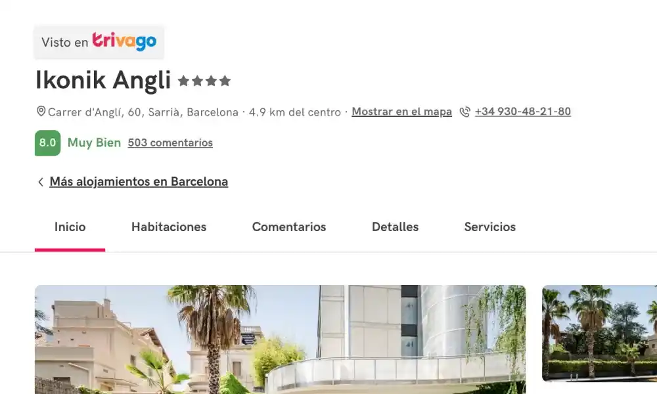Click the Ikonik Angli hotel title

click(103, 80)
